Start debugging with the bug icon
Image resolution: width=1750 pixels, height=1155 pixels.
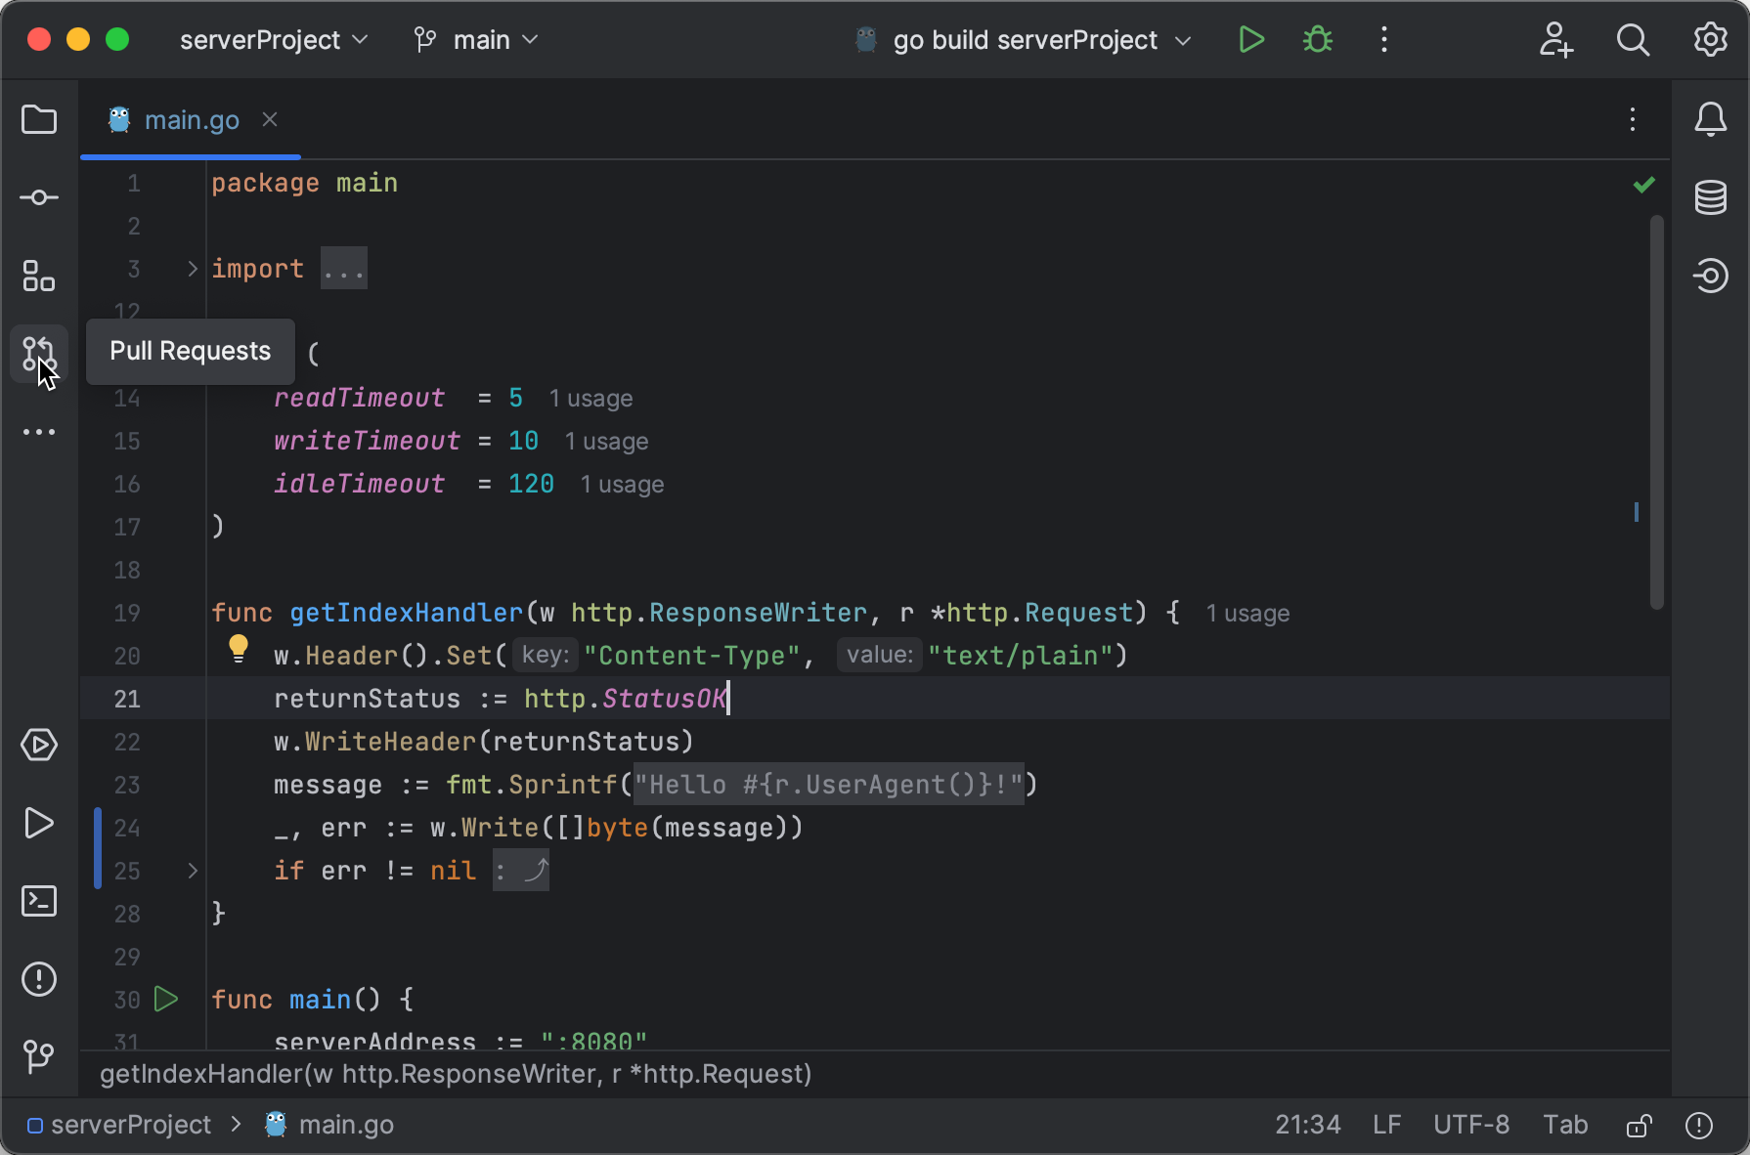1317,39
